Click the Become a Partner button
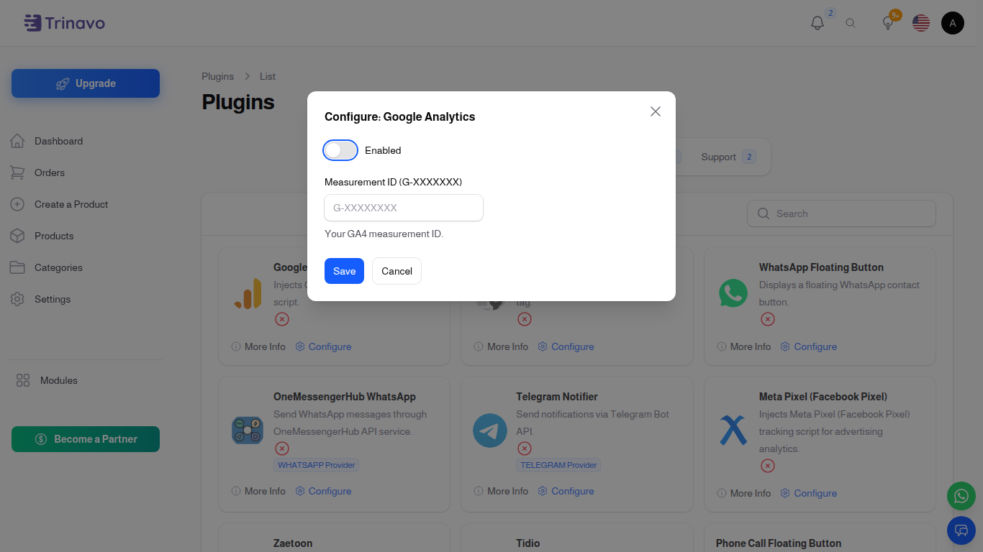 coord(86,439)
